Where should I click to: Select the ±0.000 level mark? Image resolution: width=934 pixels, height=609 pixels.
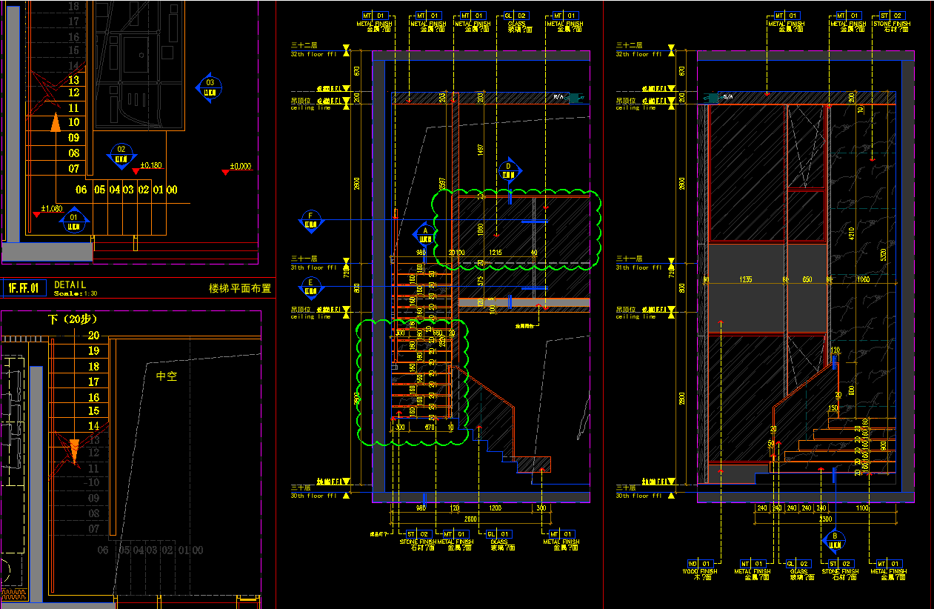click(x=241, y=167)
